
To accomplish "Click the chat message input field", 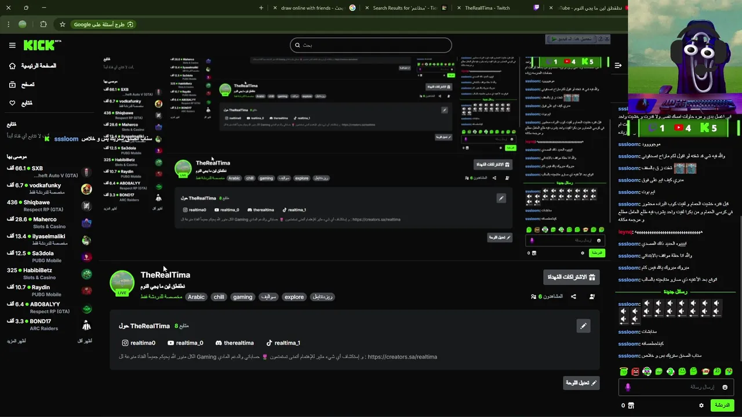I will point(675,387).
